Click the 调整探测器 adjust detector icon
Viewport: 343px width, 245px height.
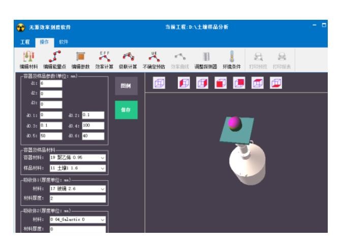[x=206, y=59]
